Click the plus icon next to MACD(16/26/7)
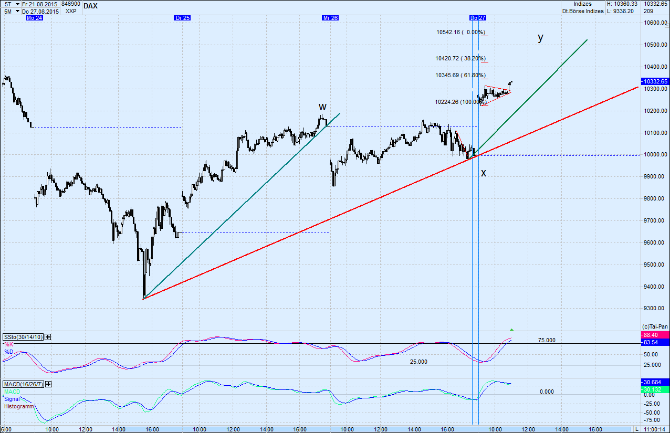 (x=47, y=384)
